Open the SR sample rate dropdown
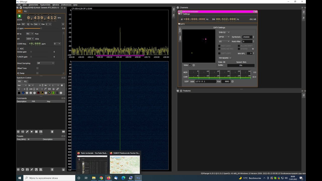Viewport: 322px width, 181px height. pyautogui.click(x=30, y=39)
